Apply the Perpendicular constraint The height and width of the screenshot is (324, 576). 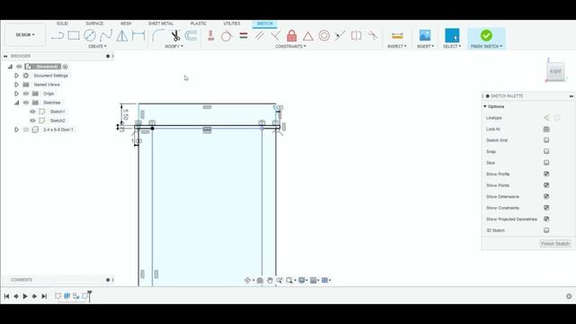(275, 36)
